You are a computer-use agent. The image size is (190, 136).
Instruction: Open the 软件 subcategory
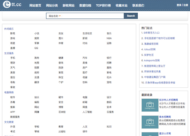pos(13,97)
